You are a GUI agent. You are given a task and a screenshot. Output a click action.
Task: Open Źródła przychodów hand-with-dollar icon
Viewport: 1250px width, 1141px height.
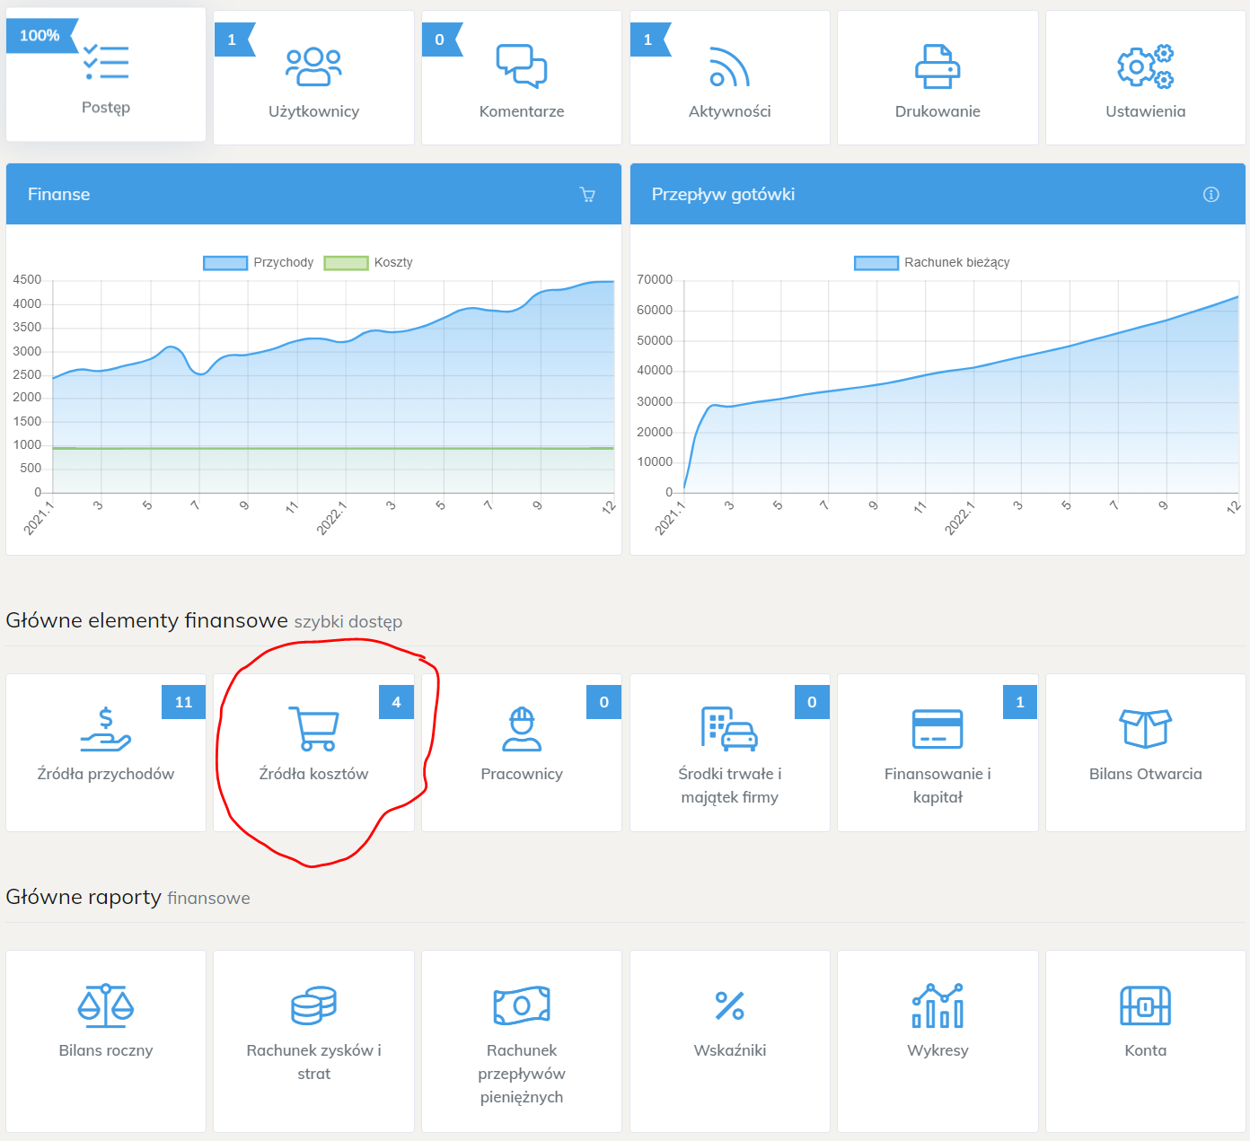click(x=106, y=729)
